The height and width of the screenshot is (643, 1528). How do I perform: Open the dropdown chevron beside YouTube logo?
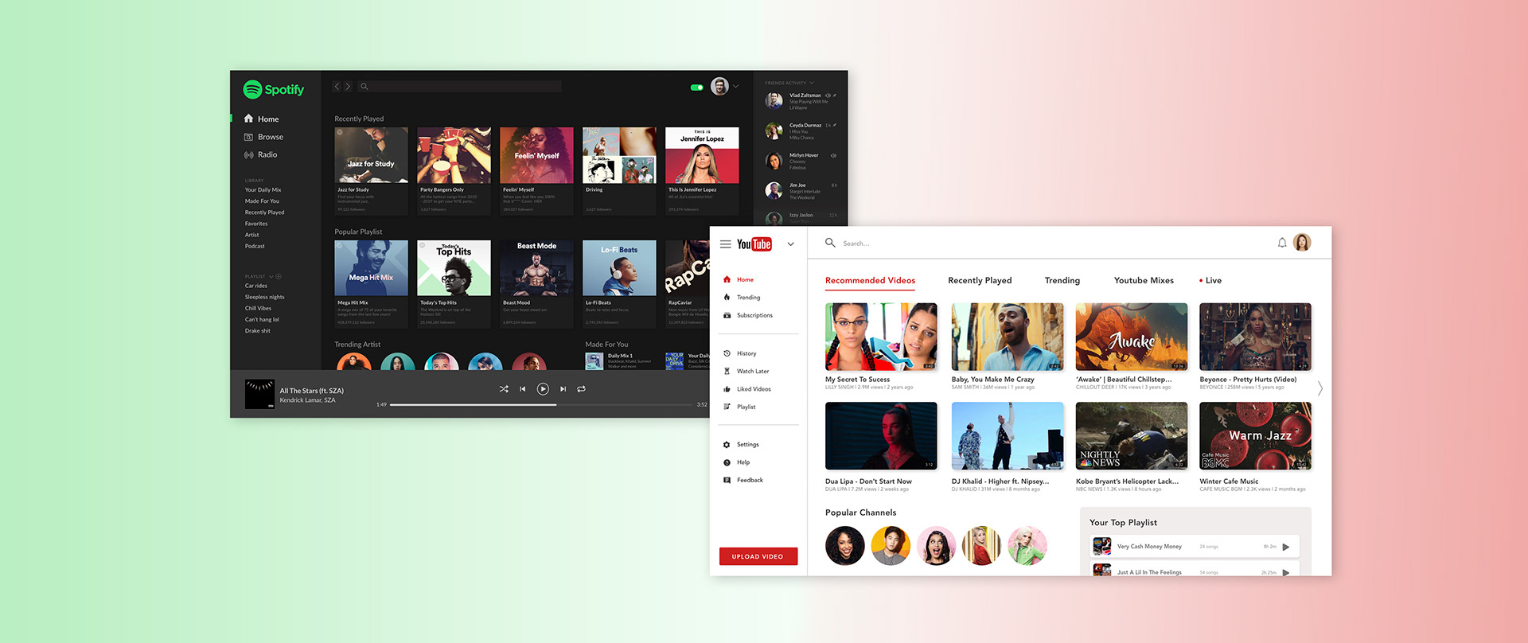pos(790,244)
